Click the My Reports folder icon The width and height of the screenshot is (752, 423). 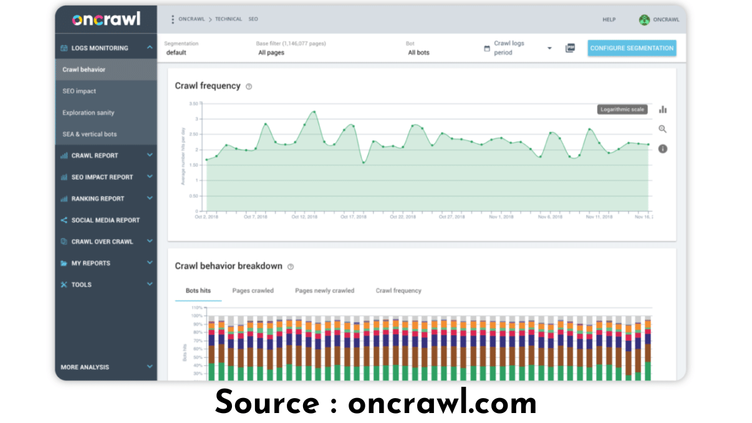click(64, 263)
